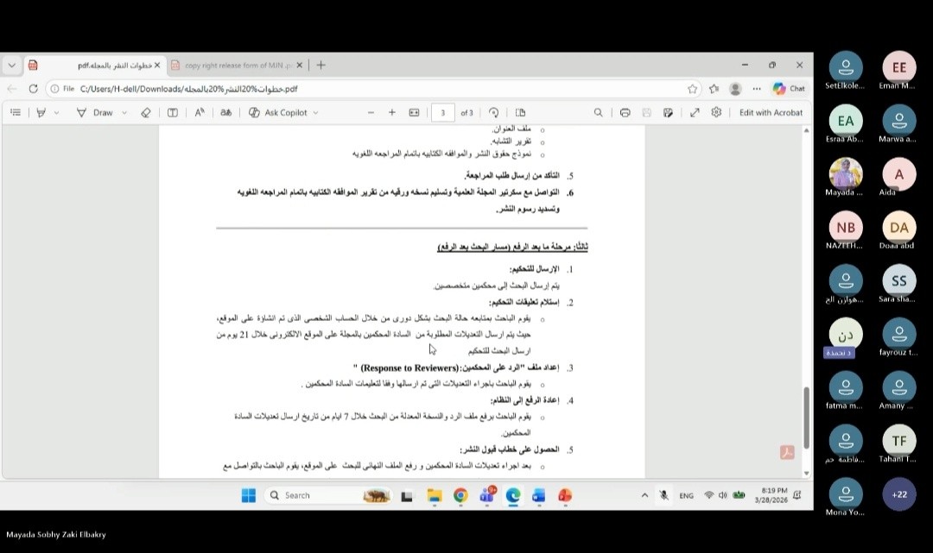
Task: Expand the Draw tool options arrow
Action: 124,113
